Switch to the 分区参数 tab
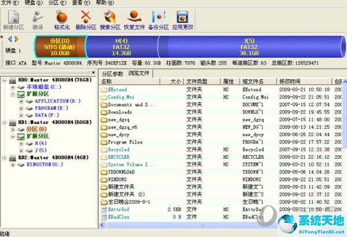 point(112,74)
